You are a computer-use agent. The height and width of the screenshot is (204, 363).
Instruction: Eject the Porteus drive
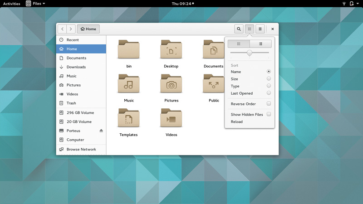(x=101, y=131)
